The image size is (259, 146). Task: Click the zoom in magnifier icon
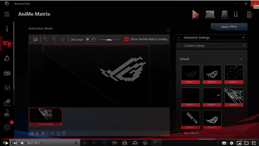pyautogui.click(x=45, y=39)
